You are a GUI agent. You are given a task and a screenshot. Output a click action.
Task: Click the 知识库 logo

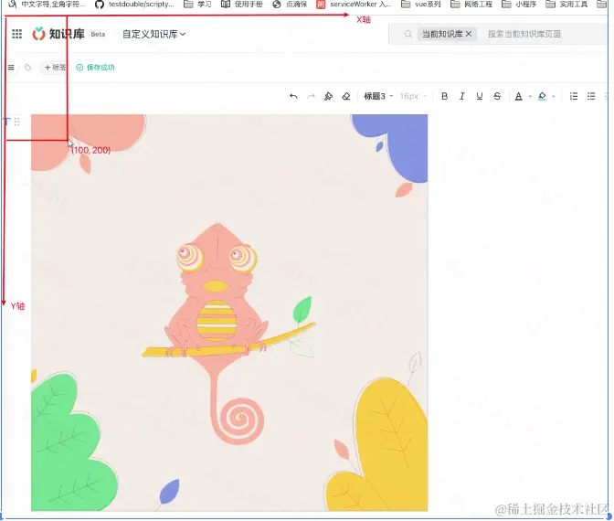58,34
